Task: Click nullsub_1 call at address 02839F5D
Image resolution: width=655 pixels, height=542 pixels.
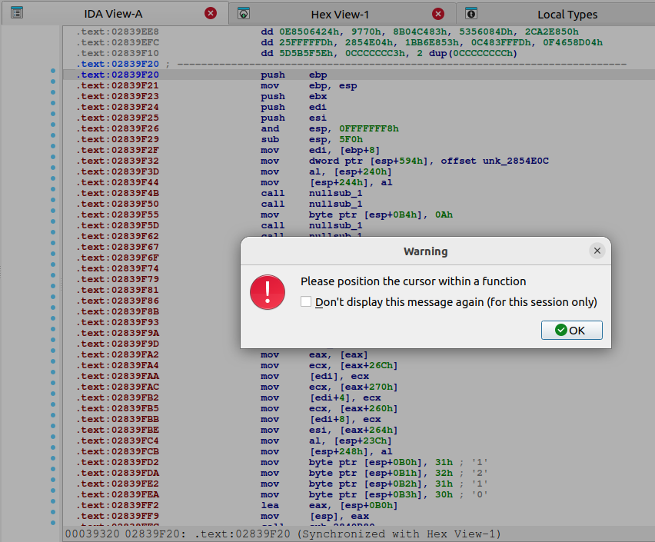Action: [335, 226]
